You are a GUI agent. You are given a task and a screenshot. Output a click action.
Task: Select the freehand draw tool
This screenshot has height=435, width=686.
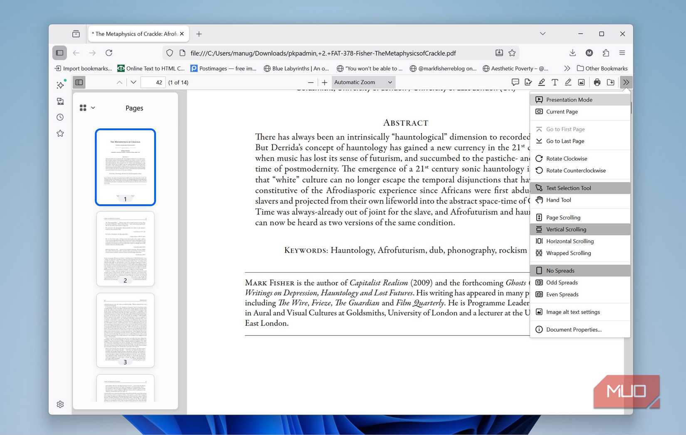568,82
